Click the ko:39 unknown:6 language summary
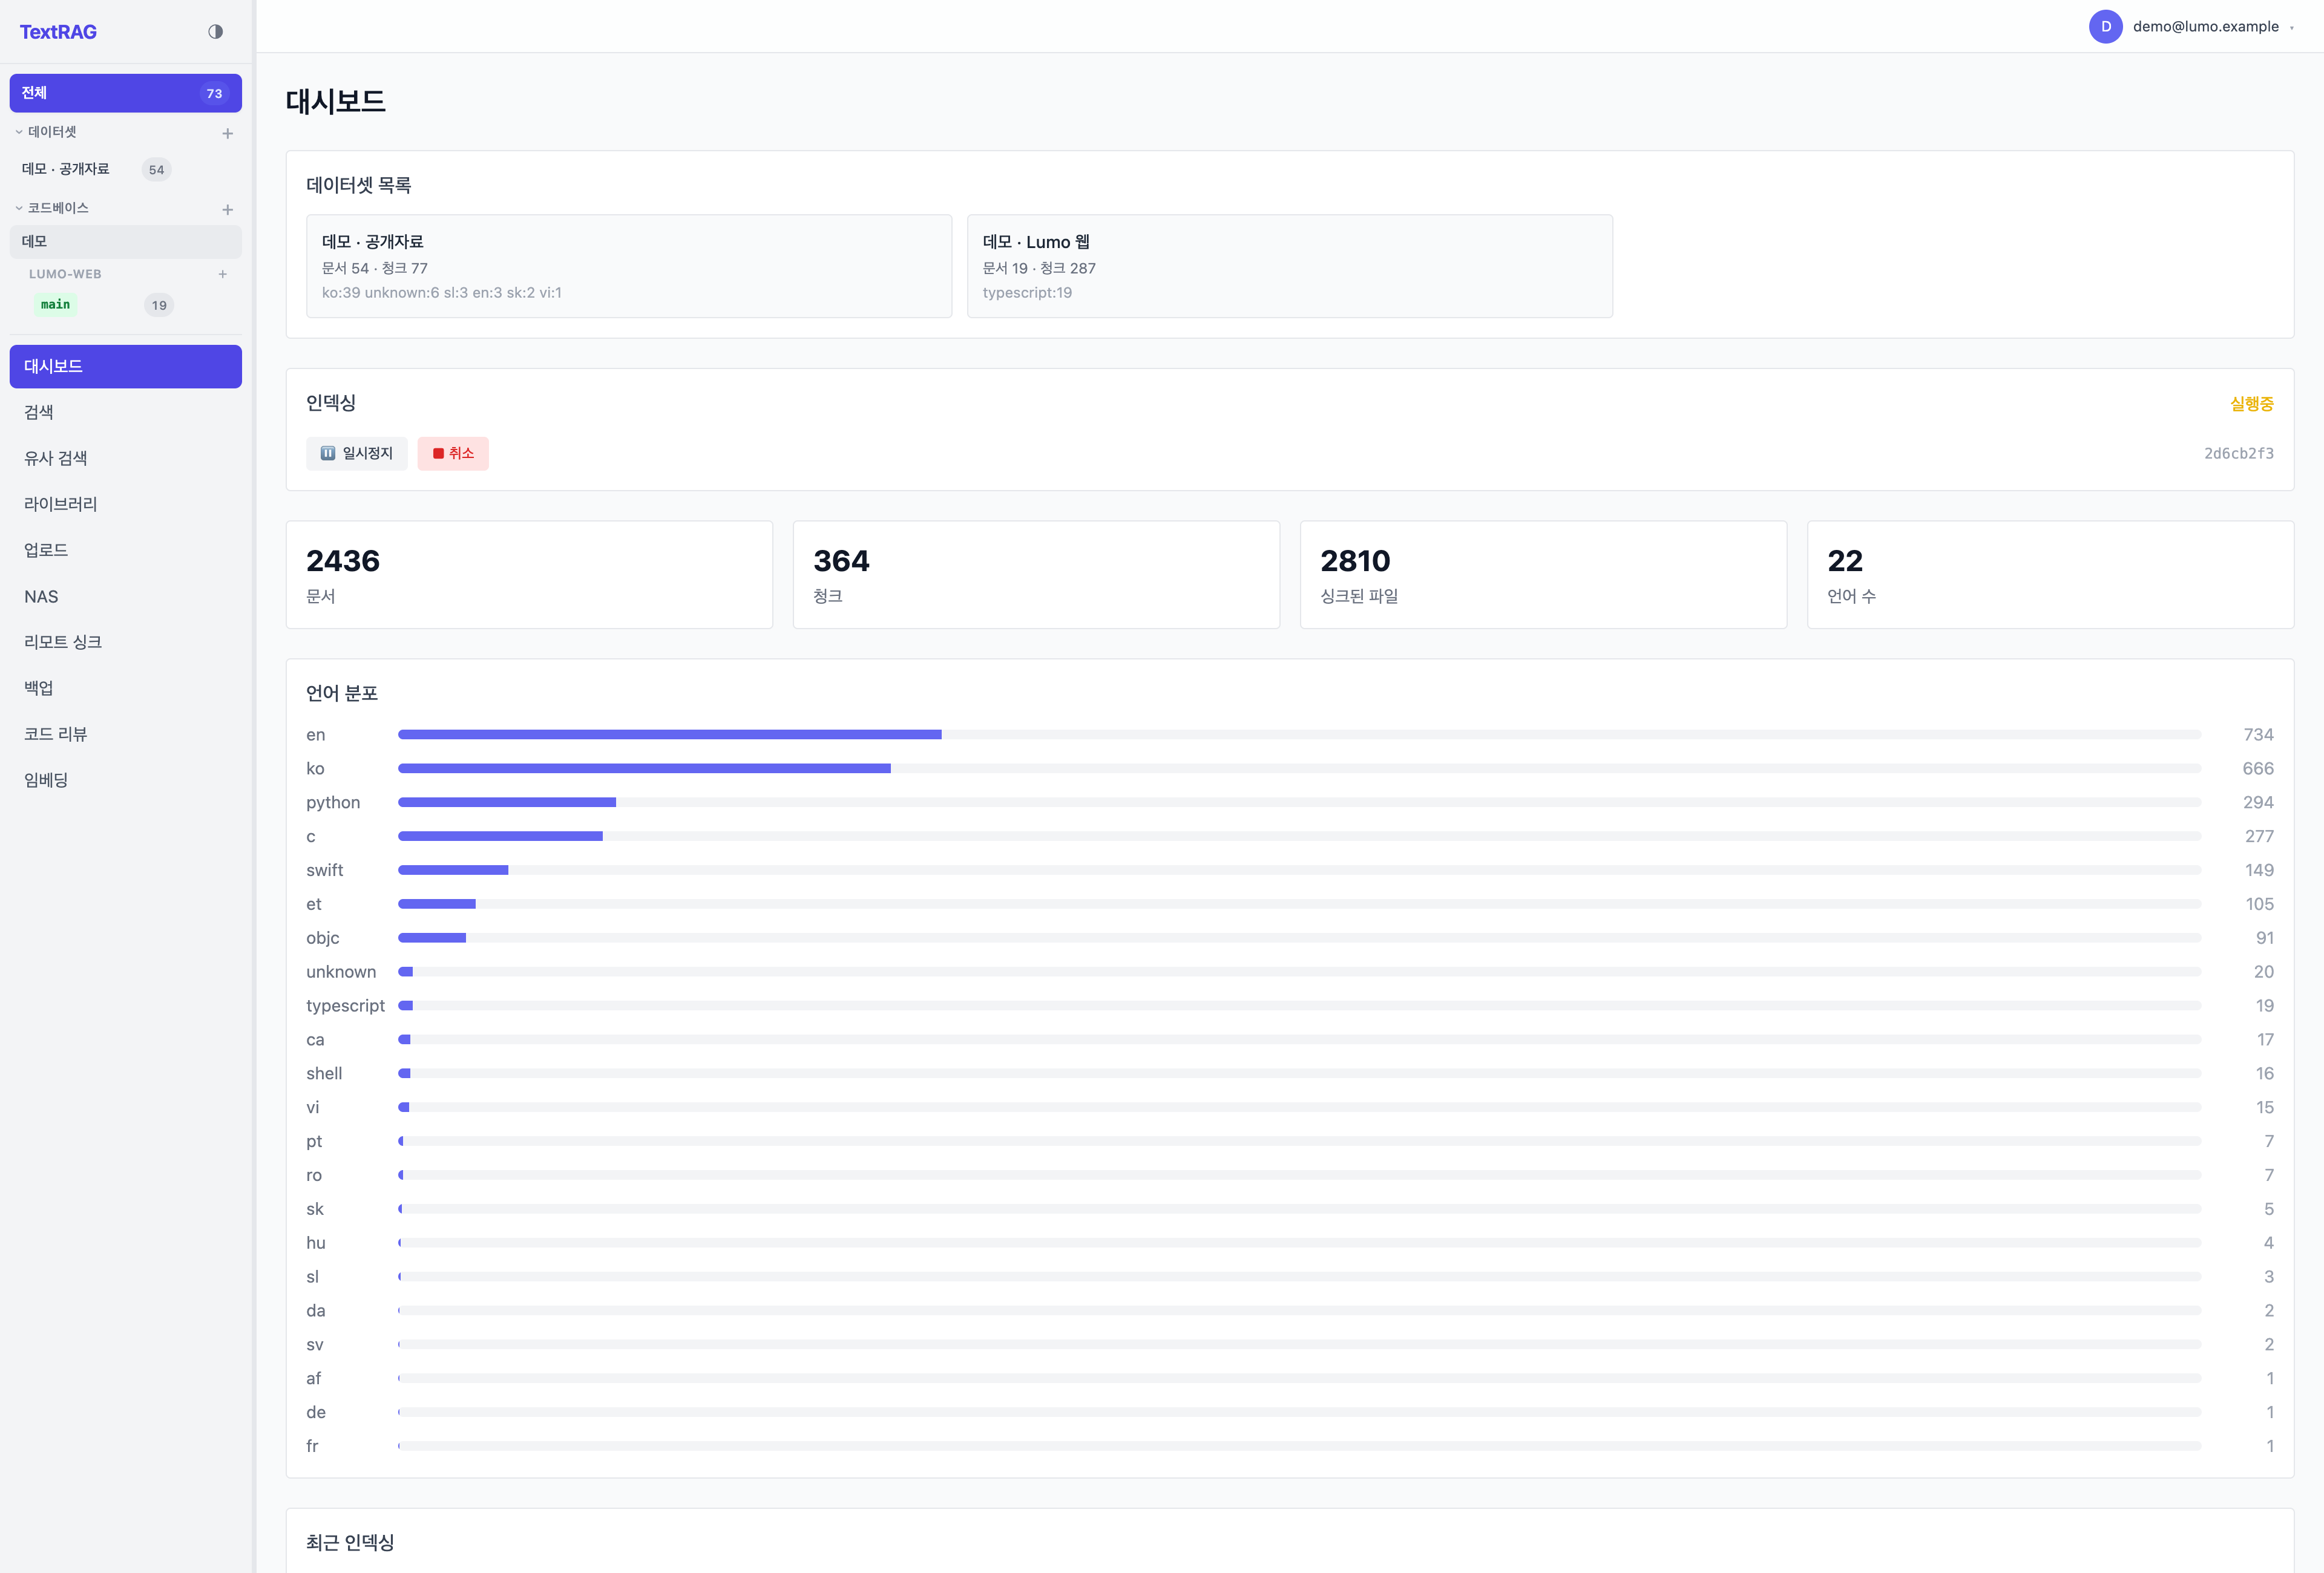Viewport: 2324px width, 1573px height. pyautogui.click(x=442, y=293)
